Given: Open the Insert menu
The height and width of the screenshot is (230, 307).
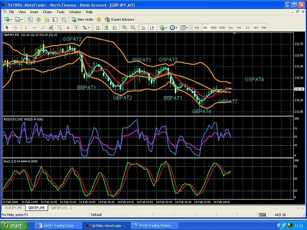Looking at the screenshot, I should (x=34, y=12).
